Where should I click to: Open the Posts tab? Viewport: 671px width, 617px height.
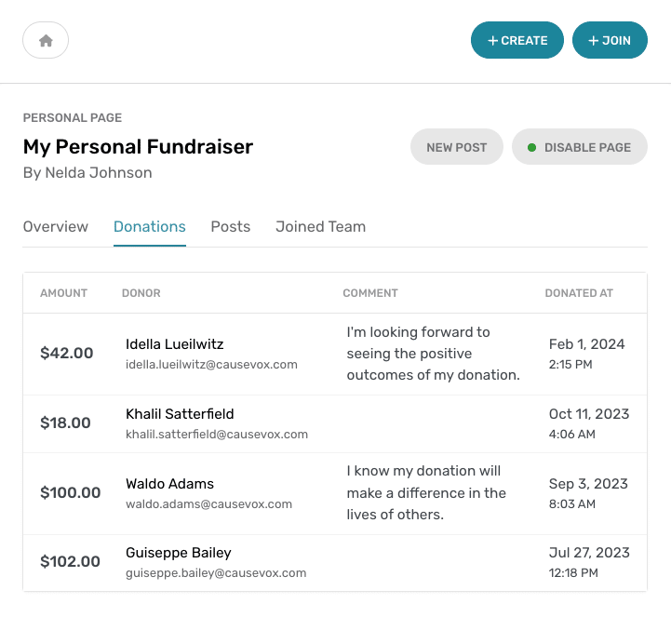[230, 226]
